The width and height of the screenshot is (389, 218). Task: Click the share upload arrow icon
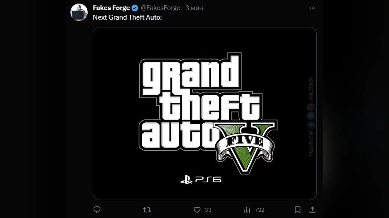tap(312, 210)
